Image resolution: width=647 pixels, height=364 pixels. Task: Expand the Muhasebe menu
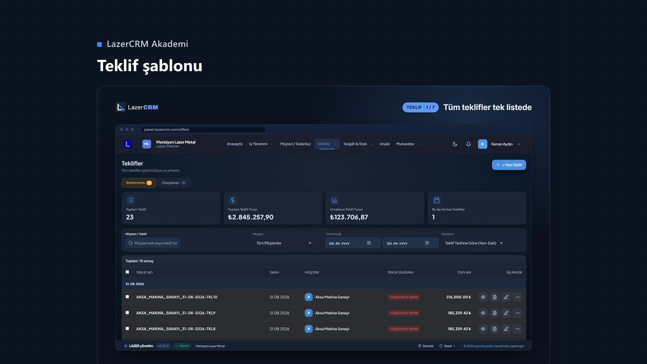click(408, 144)
